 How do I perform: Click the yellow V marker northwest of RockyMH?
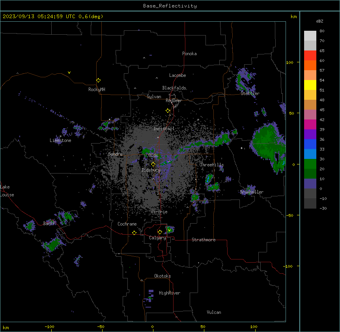pos(69,73)
